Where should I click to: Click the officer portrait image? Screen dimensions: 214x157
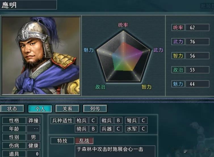(x=41, y=56)
